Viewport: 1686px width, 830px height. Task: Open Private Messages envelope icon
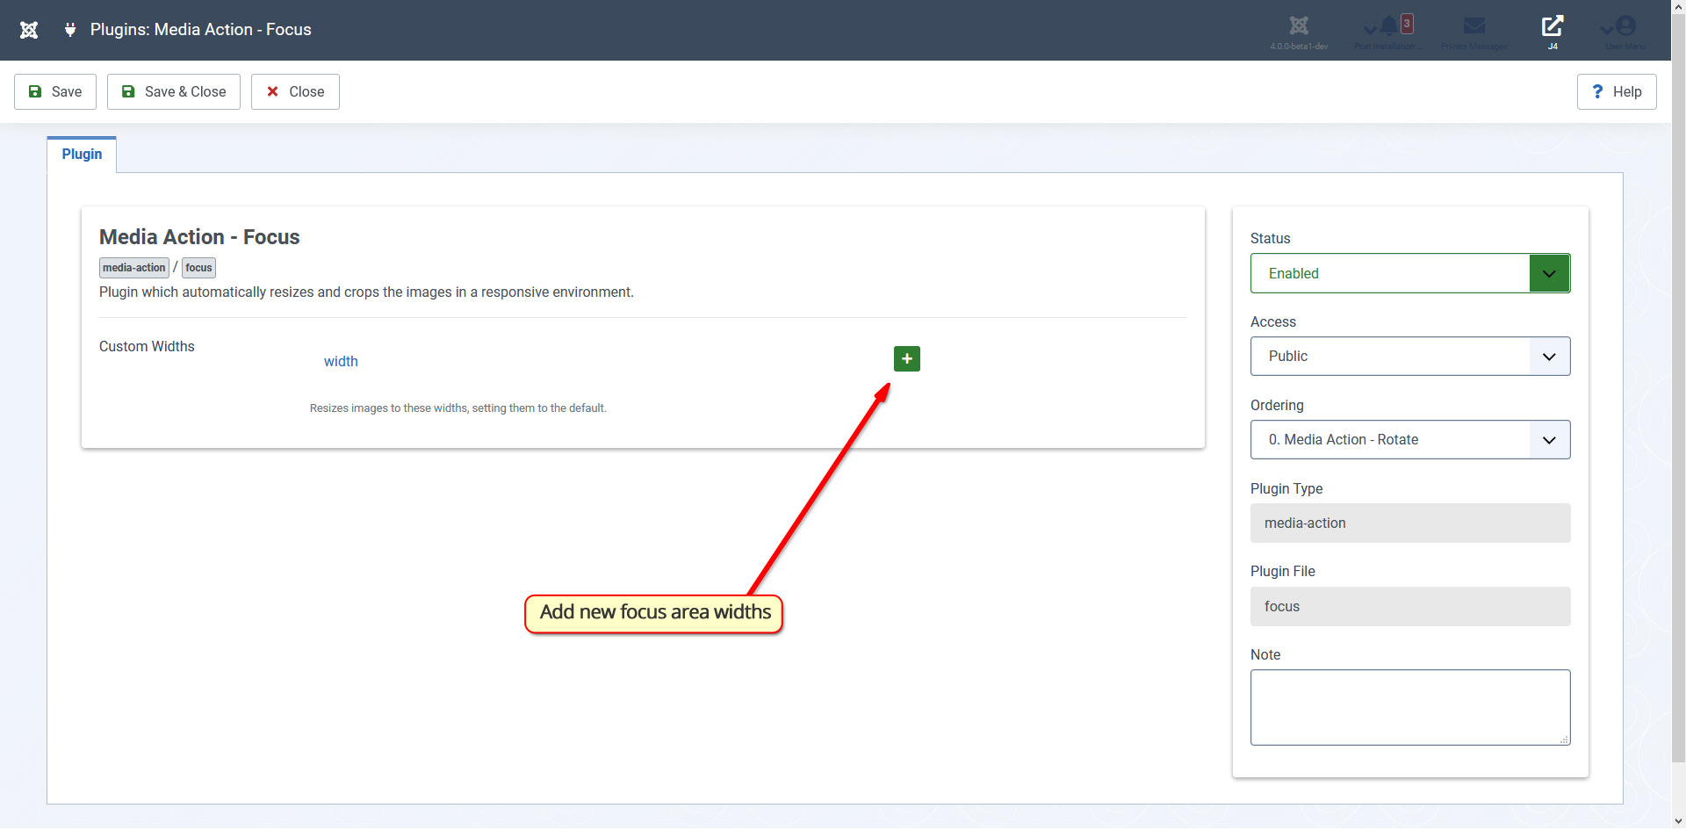coord(1474,27)
